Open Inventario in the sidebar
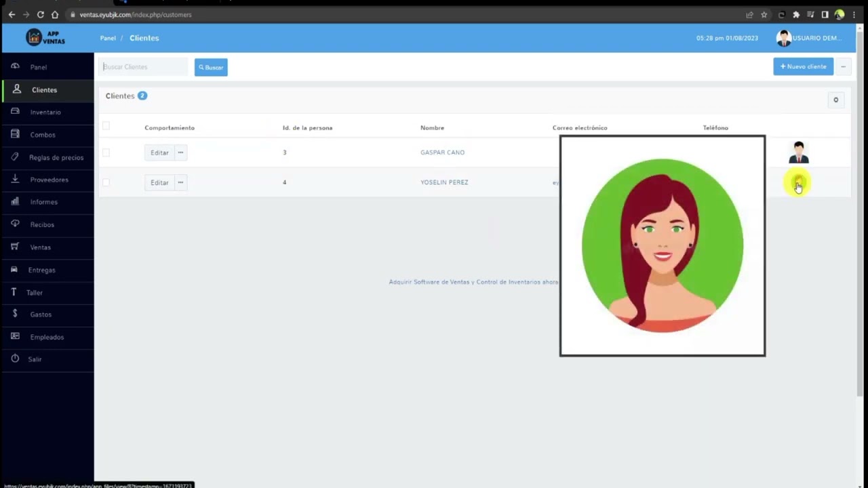The image size is (868, 488). click(47, 112)
